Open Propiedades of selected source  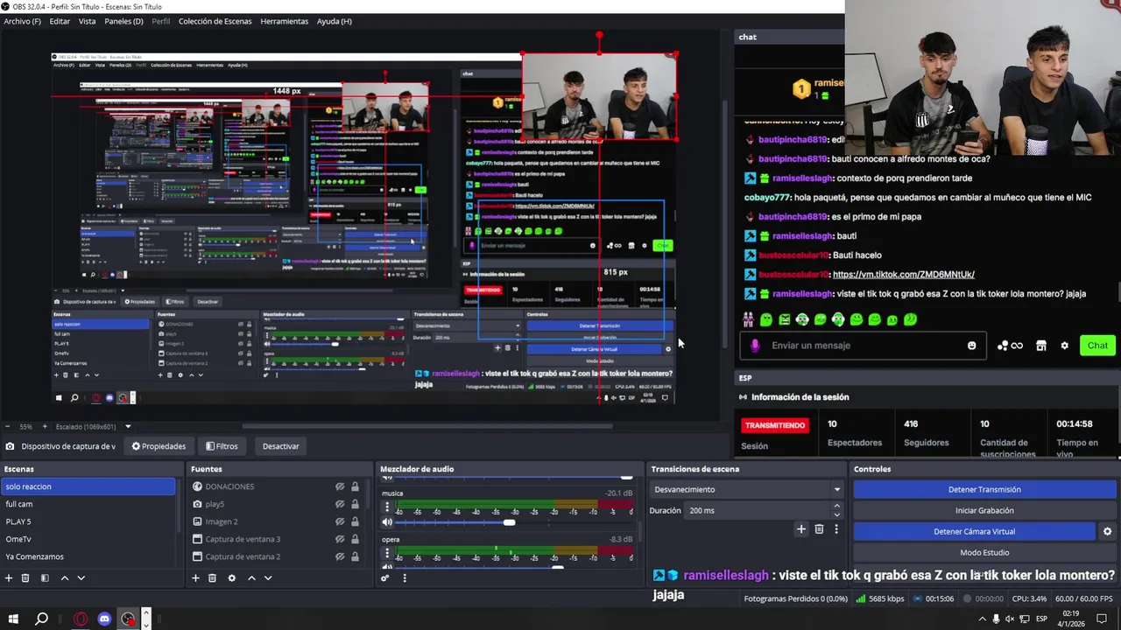coord(159,446)
